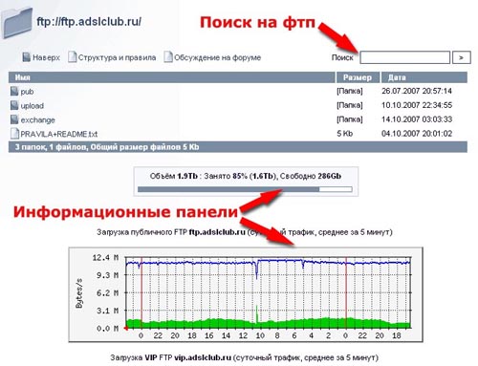Click the exchange folder icon
This screenshot has width=478, height=366.
click(x=14, y=119)
